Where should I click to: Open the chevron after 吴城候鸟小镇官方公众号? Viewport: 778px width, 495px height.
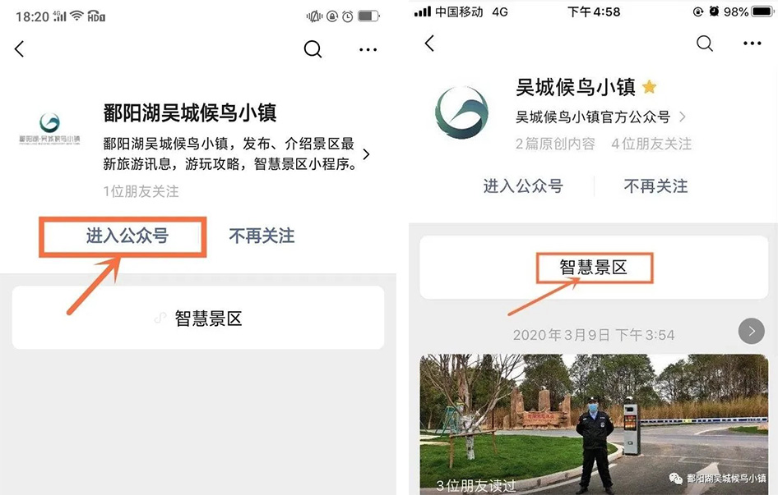point(682,117)
